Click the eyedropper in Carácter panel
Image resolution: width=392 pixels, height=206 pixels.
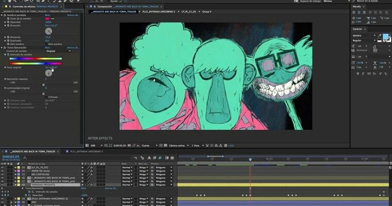click(x=380, y=36)
